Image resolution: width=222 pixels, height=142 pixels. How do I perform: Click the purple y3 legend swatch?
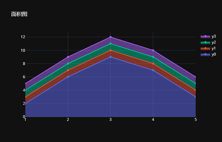[x=205, y=37]
